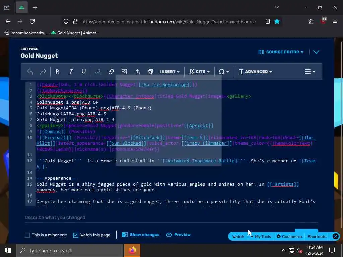Viewport: 343px width, 257px height.
Task: Go back with the browser back arrow
Action: point(8,21)
